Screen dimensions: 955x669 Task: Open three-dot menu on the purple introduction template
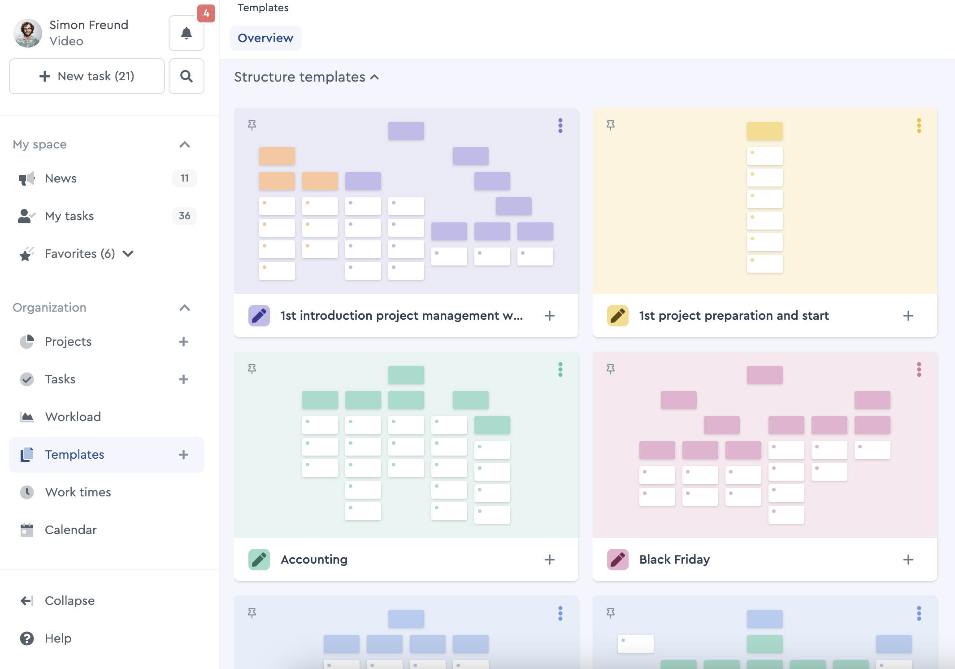click(560, 126)
